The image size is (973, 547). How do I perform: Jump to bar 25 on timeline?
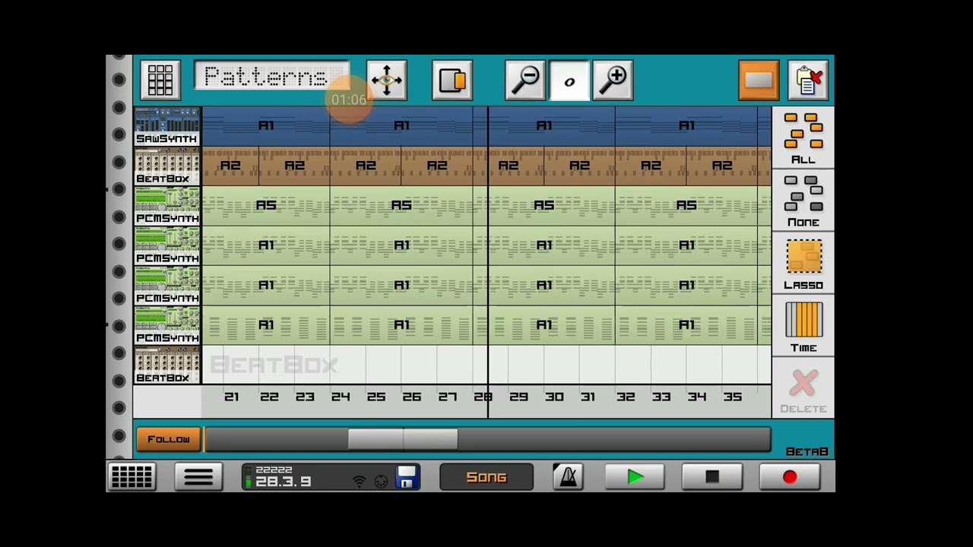(x=376, y=397)
